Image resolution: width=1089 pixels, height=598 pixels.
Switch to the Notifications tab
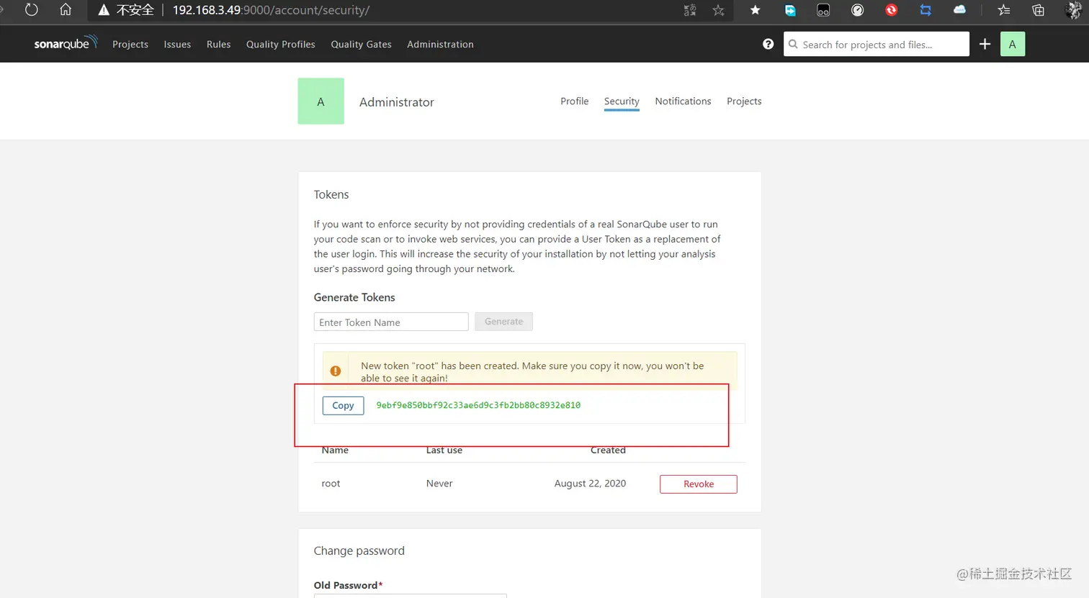click(x=683, y=101)
